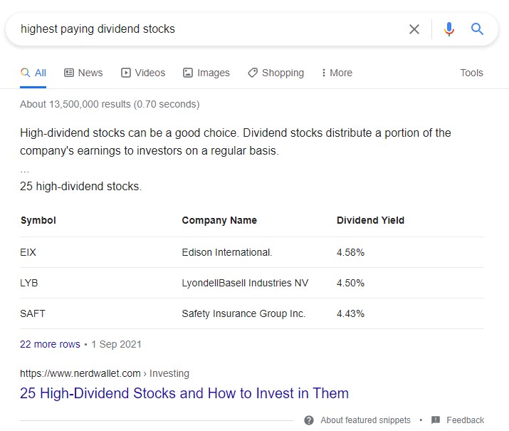Click the Symbol column header
The width and height of the screenshot is (509, 431).
pyautogui.click(x=38, y=220)
